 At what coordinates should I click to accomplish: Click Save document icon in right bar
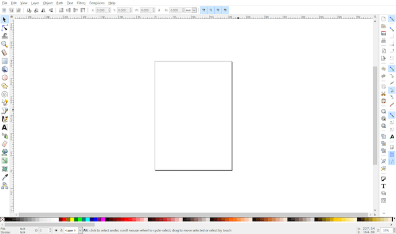click(x=384, y=33)
